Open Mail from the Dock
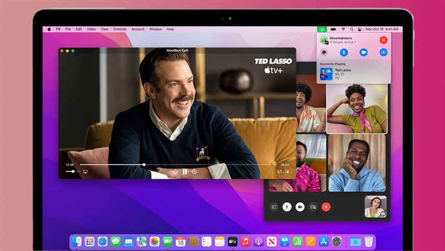 [128, 242]
